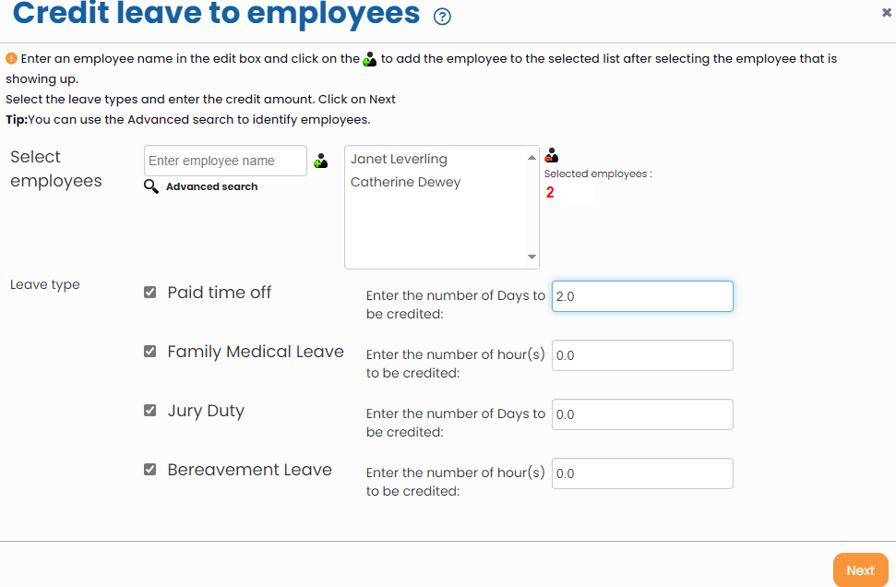
Task: Open the help question mark icon
Action: coord(443,17)
